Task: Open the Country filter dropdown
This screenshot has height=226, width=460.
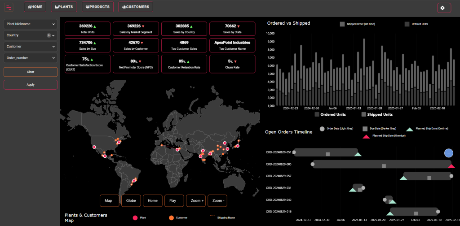Action: point(30,35)
